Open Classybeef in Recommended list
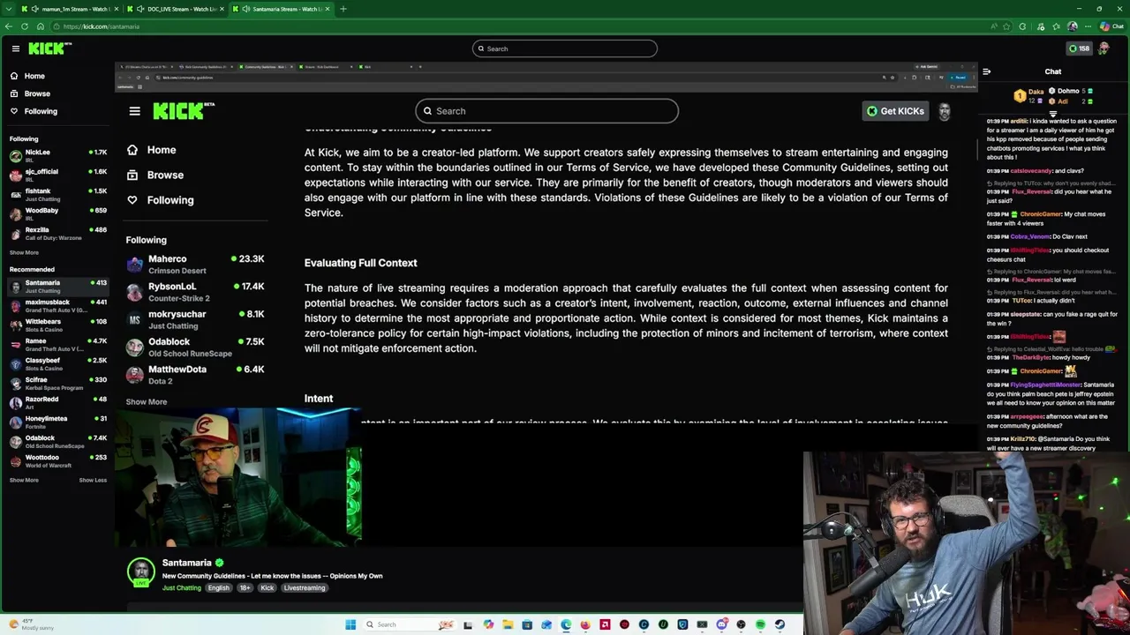 tap(57, 363)
